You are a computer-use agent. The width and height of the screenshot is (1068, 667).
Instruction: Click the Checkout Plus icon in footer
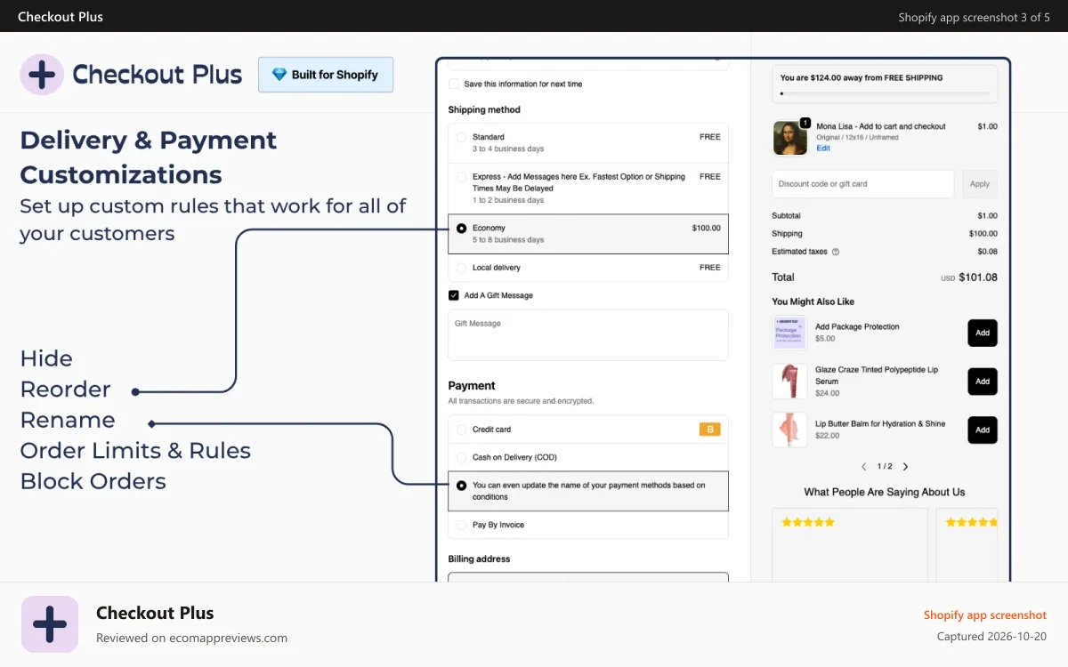pos(50,624)
